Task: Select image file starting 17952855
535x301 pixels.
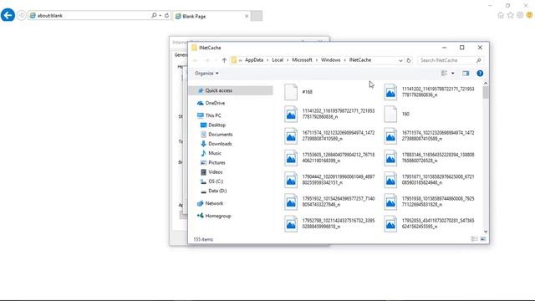Action: click(429, 224)
